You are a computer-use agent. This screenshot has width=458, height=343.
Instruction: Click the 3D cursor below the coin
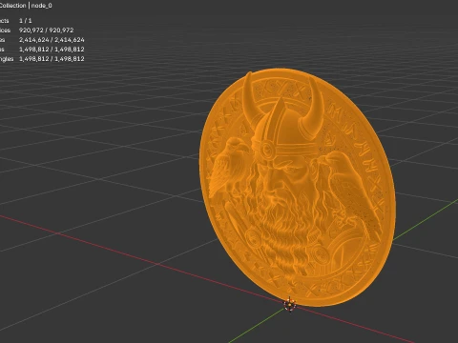[x=290, y=305]
